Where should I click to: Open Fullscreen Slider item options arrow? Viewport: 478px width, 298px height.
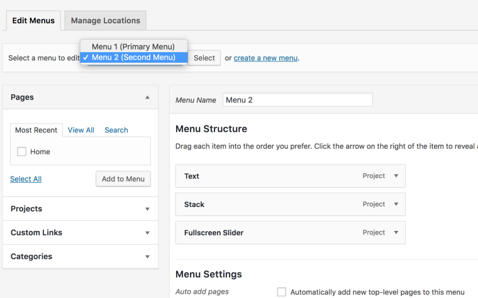tap(396, 233)
